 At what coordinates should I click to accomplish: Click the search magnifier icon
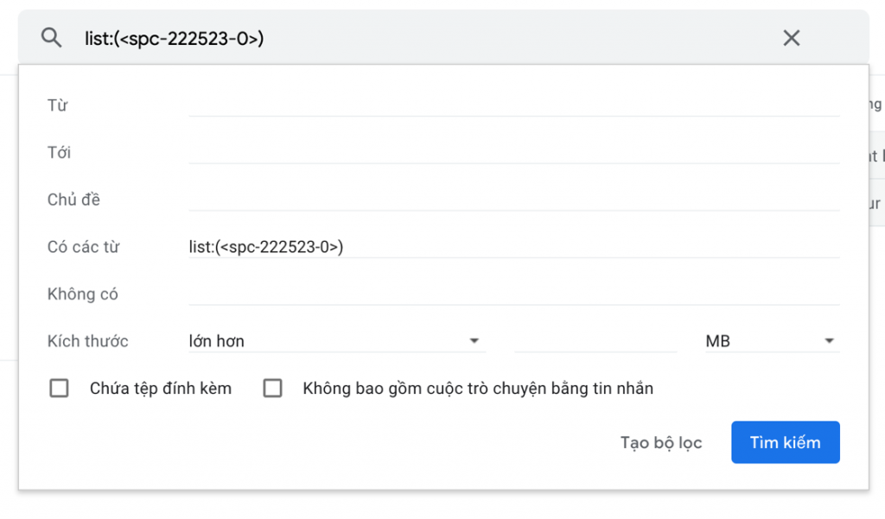[x=50, y=37]
